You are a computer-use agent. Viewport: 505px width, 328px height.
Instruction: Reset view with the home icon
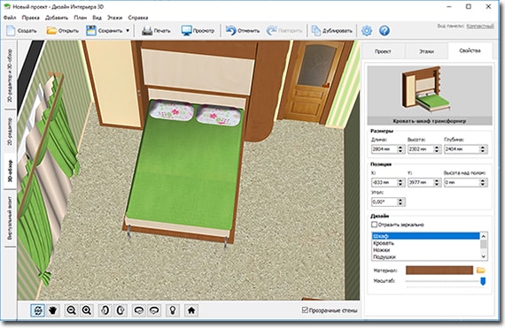coord(191,310)
